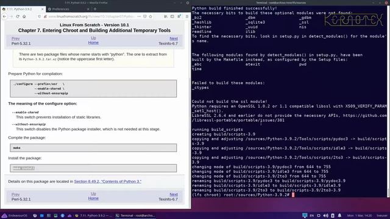Viewport: 390px width, 219px height.
Task: Open bottom Prev link
Action: [15, 195]
